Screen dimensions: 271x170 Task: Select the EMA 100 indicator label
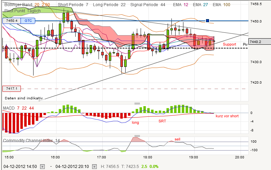click(222, 5)
